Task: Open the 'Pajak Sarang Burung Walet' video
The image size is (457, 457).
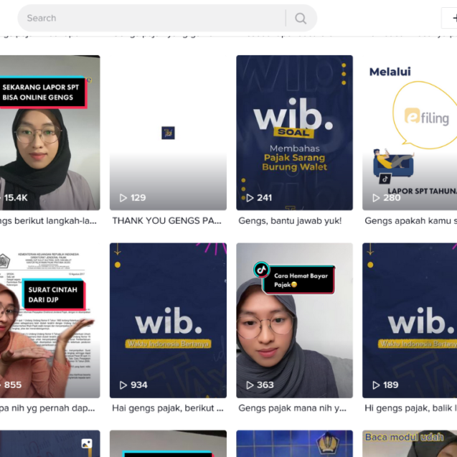Action: pos(294,133)
